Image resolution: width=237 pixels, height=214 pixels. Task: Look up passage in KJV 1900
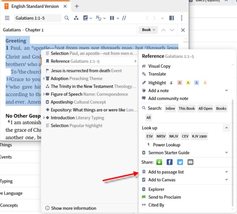[x=199, y=136]
